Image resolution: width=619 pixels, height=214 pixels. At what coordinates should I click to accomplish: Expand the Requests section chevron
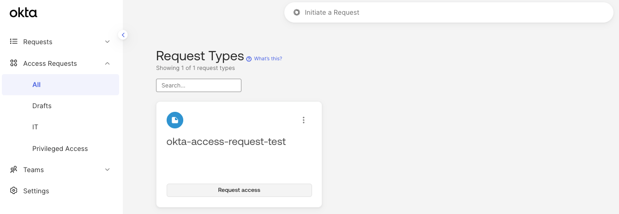point(107,42)
